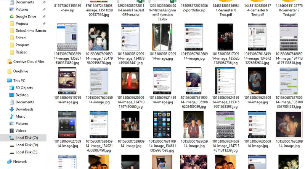Select file ending image_1351185900137594.jpg
Image resolution: width=305 pixels, height=169 pixels.
point(99,10)
